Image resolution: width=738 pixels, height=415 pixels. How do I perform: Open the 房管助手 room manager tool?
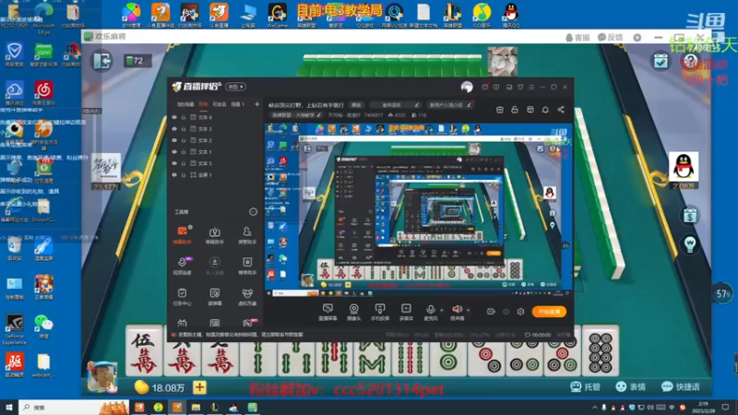pyautogui.click(x=247, y=235)
